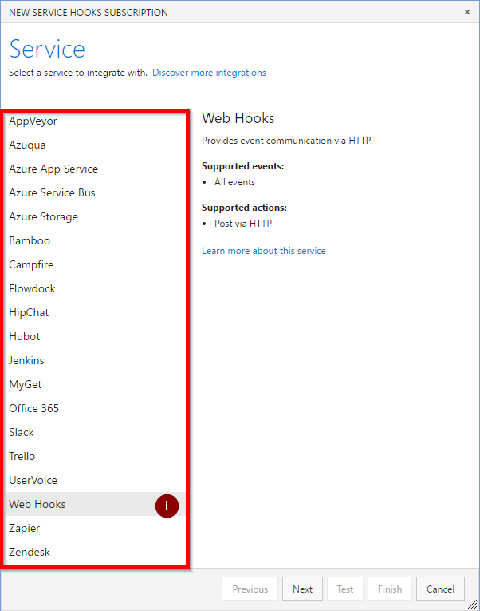This screenshot has width=480, height=611.
Task: Select the Office 365 service
Action: tap(96, 408)
